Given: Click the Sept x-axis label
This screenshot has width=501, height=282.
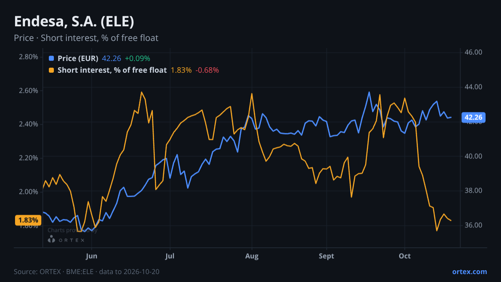Looking at the screenshot, I should point(326,256).
